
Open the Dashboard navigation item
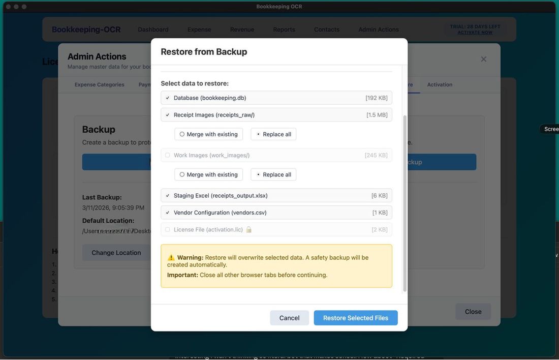pos(152,29)
